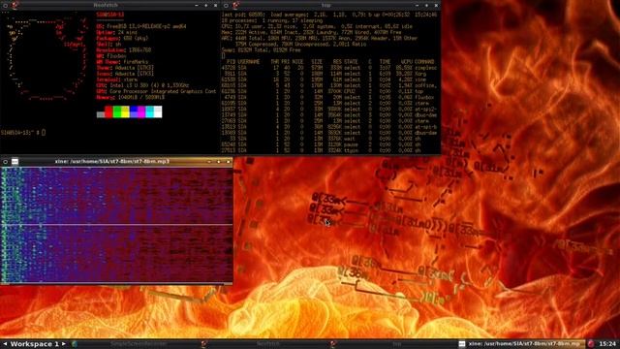Click the 15:24 clock in taskbar
The image size is (620, 349).
pyautogui.click(x=607, y=344)
